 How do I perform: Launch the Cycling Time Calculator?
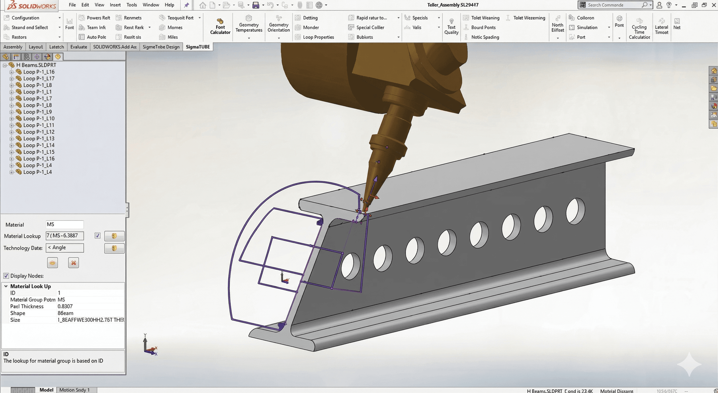(x=639, y=29)
